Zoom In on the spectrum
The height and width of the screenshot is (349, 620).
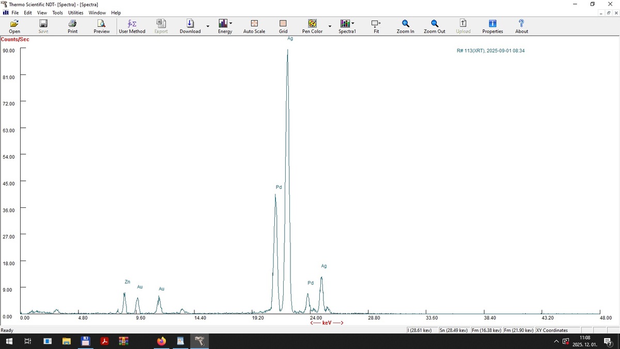tap(406, 26)
